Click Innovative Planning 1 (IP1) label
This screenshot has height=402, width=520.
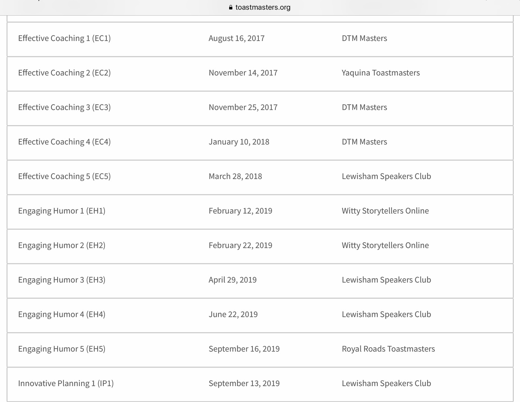click(66, 383)
